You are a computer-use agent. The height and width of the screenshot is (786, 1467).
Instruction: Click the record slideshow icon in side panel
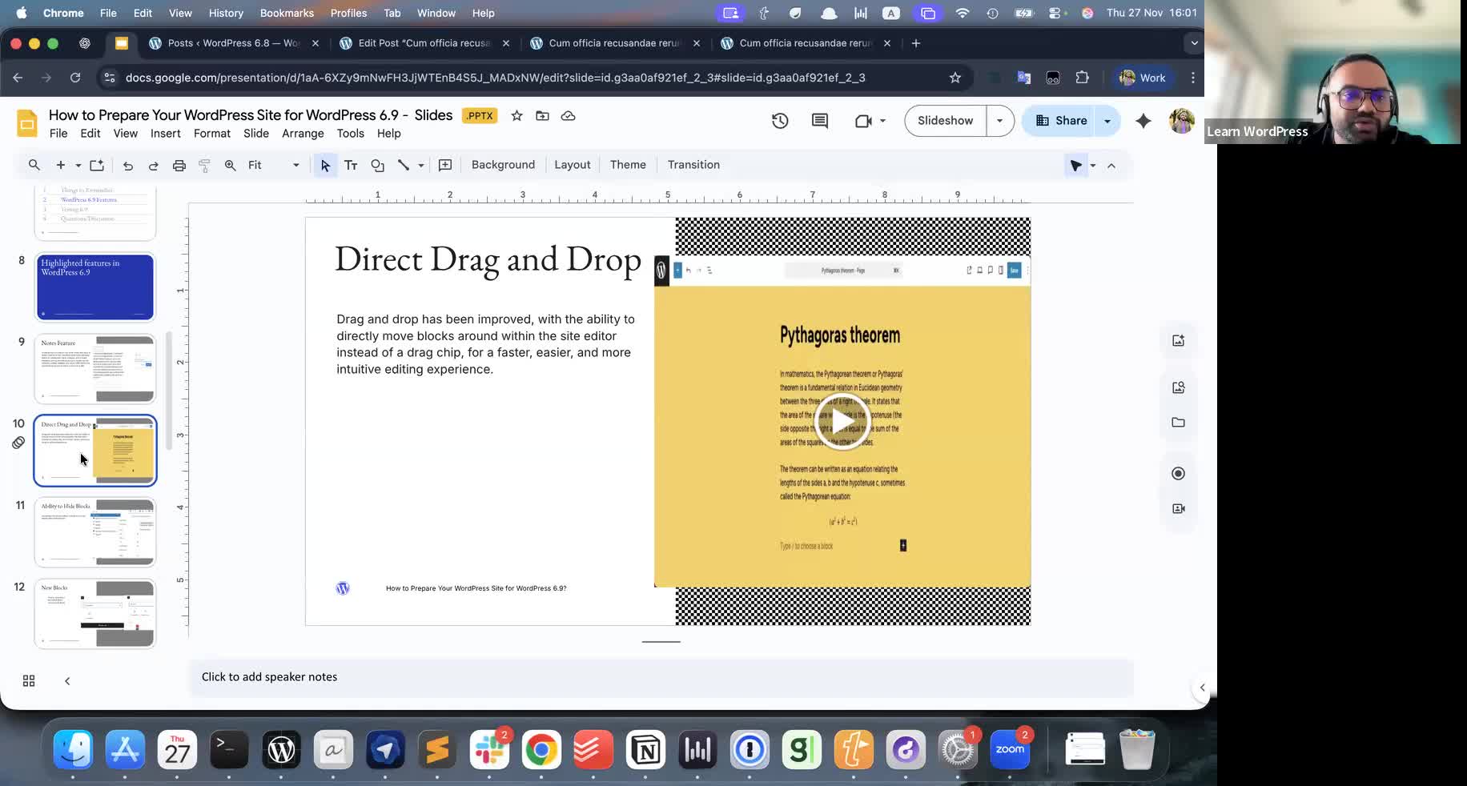point(1178,474)
